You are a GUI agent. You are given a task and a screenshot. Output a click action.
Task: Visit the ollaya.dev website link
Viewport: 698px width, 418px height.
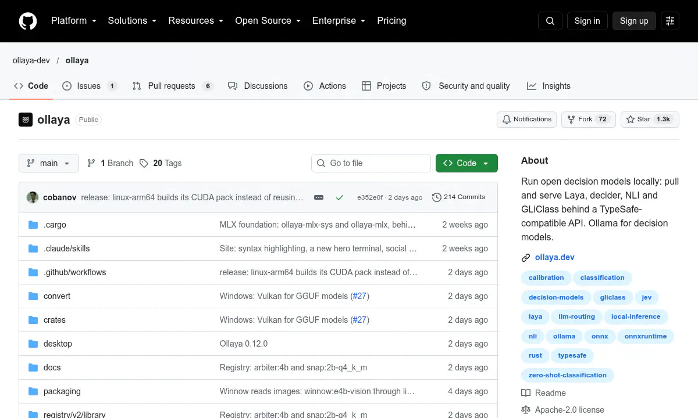555,257
